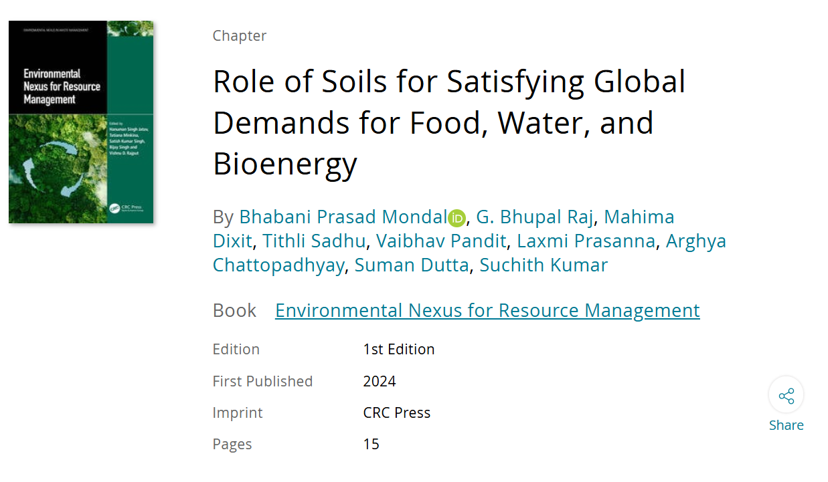Image resolution: width=828 pixels, height=482 pixels.
Task: Click the Arghya author link
Action: (696, 241)
